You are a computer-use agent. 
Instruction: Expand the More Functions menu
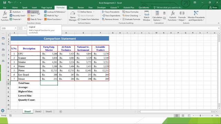pyautogui.click(x=53, y=19)
